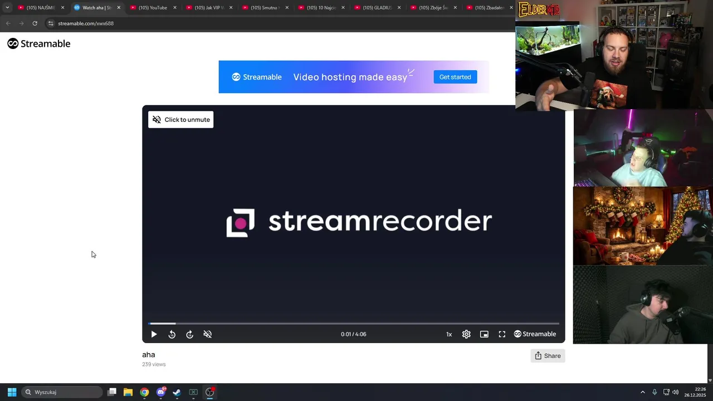Close the '(105) NAJŚMIE' tab
This screenshot has width=713, height=401.
click(x=62, y=8)
